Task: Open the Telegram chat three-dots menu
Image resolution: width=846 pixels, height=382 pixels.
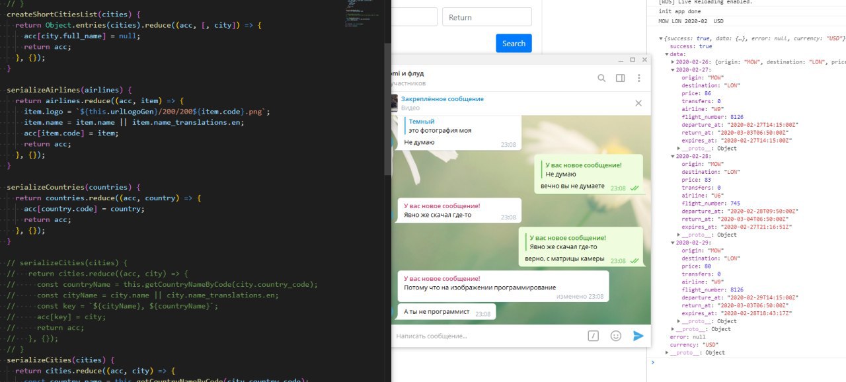Action: coord(638,78)
